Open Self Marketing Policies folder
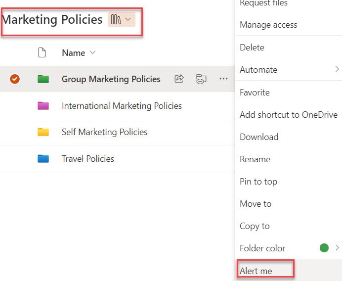Image resolution: width=342 pixels, height=281 pixels. pyautogui.click(x=104, y=132)
